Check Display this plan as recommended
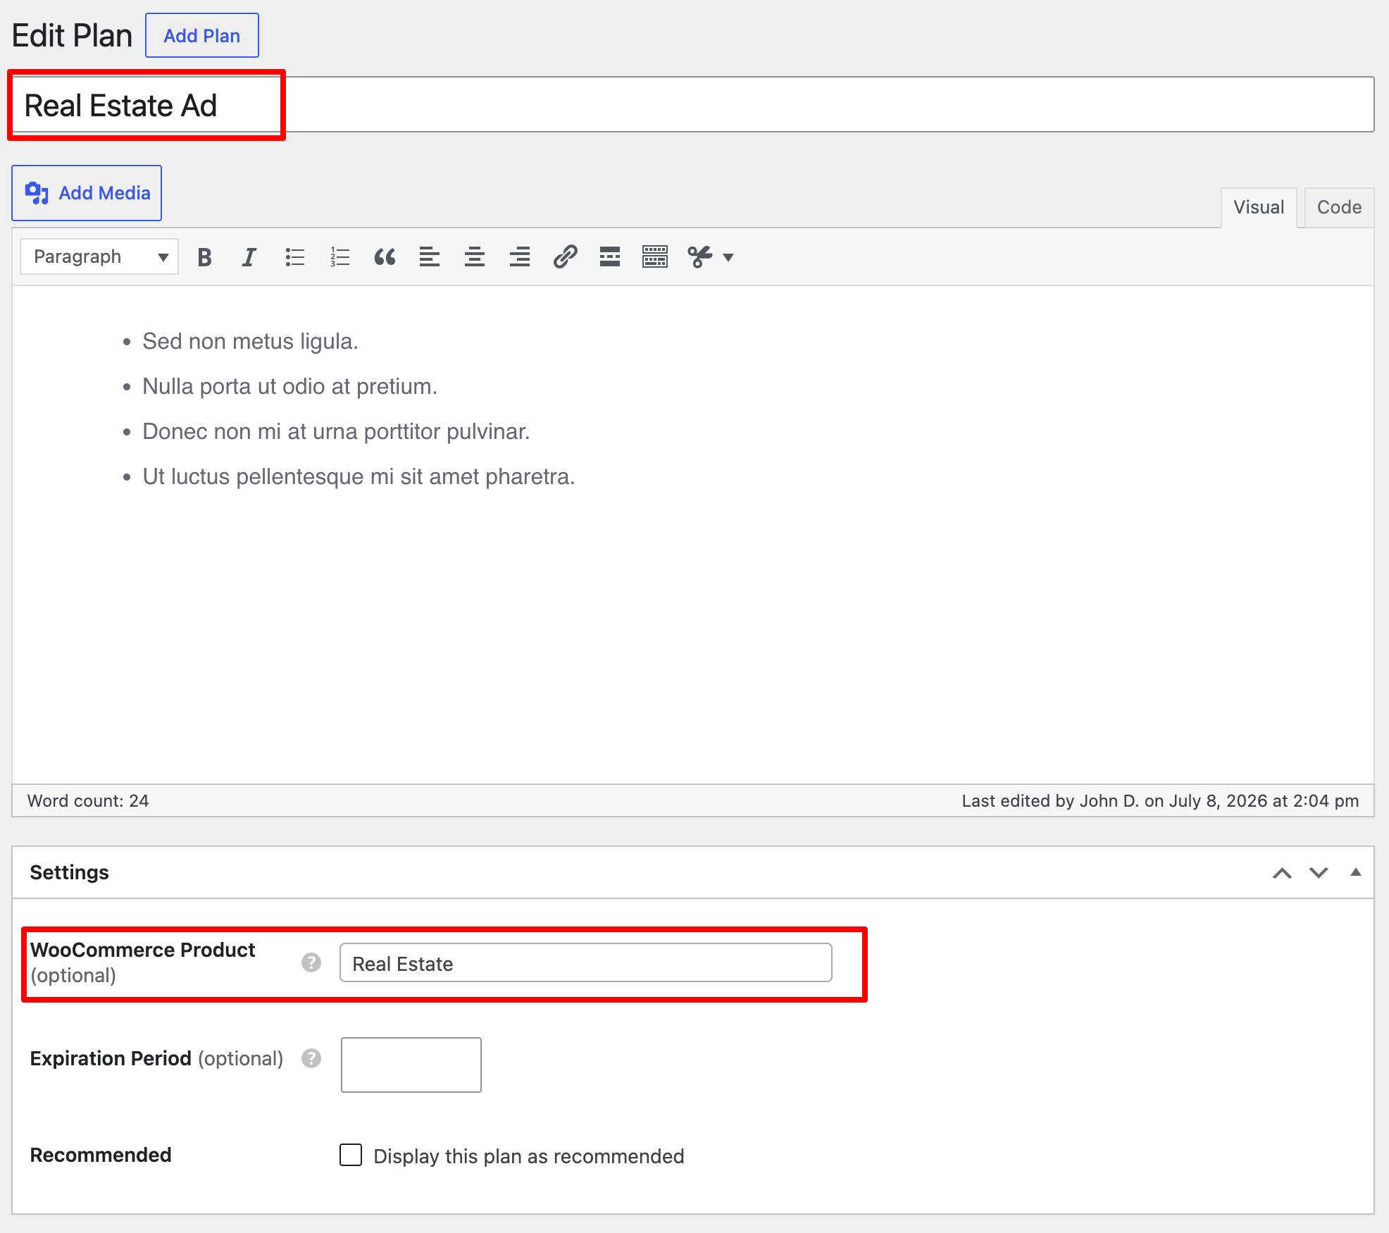Image resolution: width=1389 pixels, height=1233 pixels. tap(351, 1155)
